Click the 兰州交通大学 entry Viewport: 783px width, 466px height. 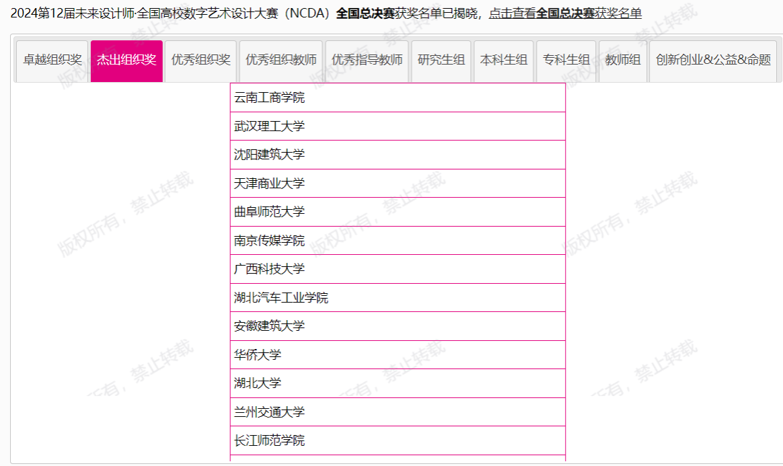tap(269, 412)
